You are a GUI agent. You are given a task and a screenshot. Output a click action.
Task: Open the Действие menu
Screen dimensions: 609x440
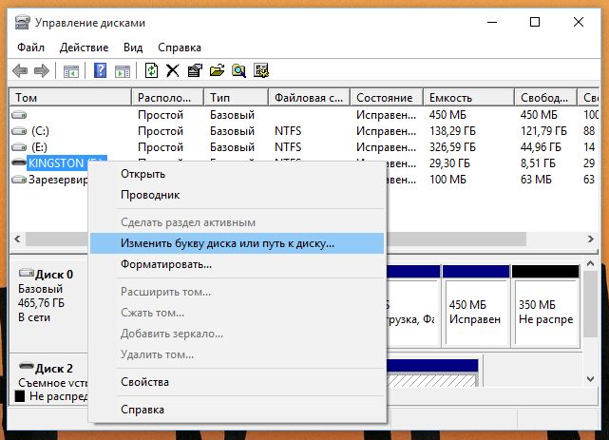(84, 47)
